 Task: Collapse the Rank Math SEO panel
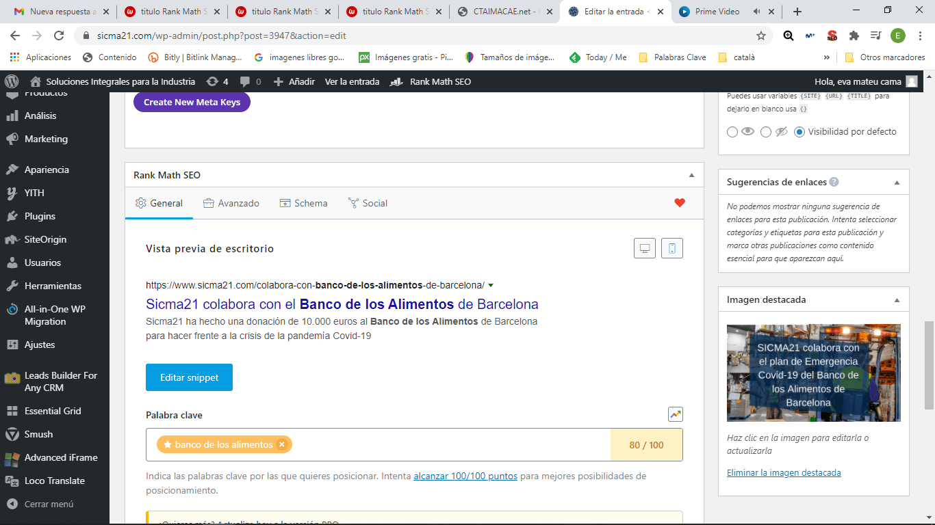click(691, 175)
